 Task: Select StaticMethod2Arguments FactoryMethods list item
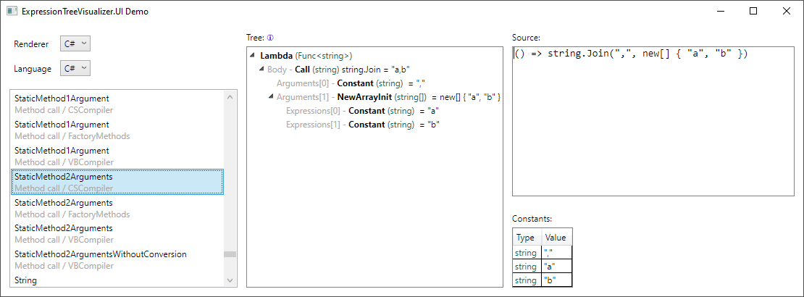(117, 208)
